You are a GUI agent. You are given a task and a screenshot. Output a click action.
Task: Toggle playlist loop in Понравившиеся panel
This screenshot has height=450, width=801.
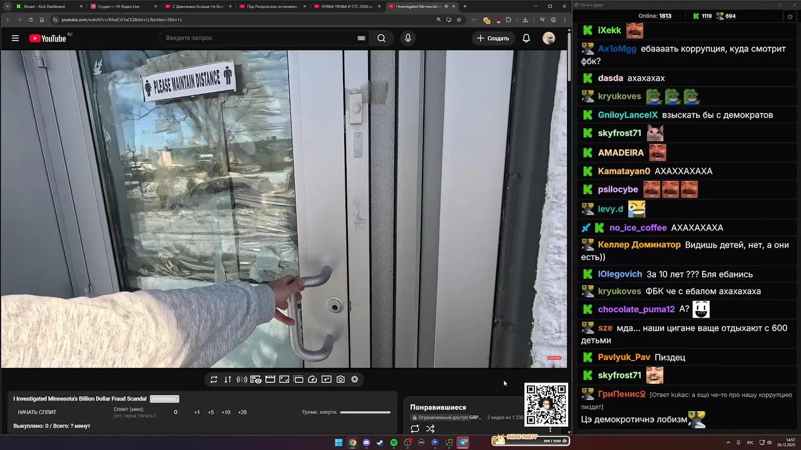tap(415, 429)
